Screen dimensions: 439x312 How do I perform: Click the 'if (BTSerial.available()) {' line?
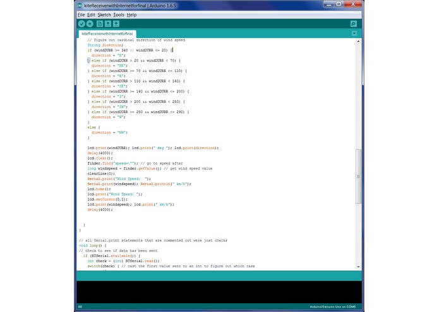click(112, 256)
